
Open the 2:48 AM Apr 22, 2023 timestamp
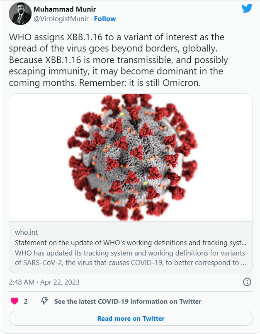tap(44, 282)
